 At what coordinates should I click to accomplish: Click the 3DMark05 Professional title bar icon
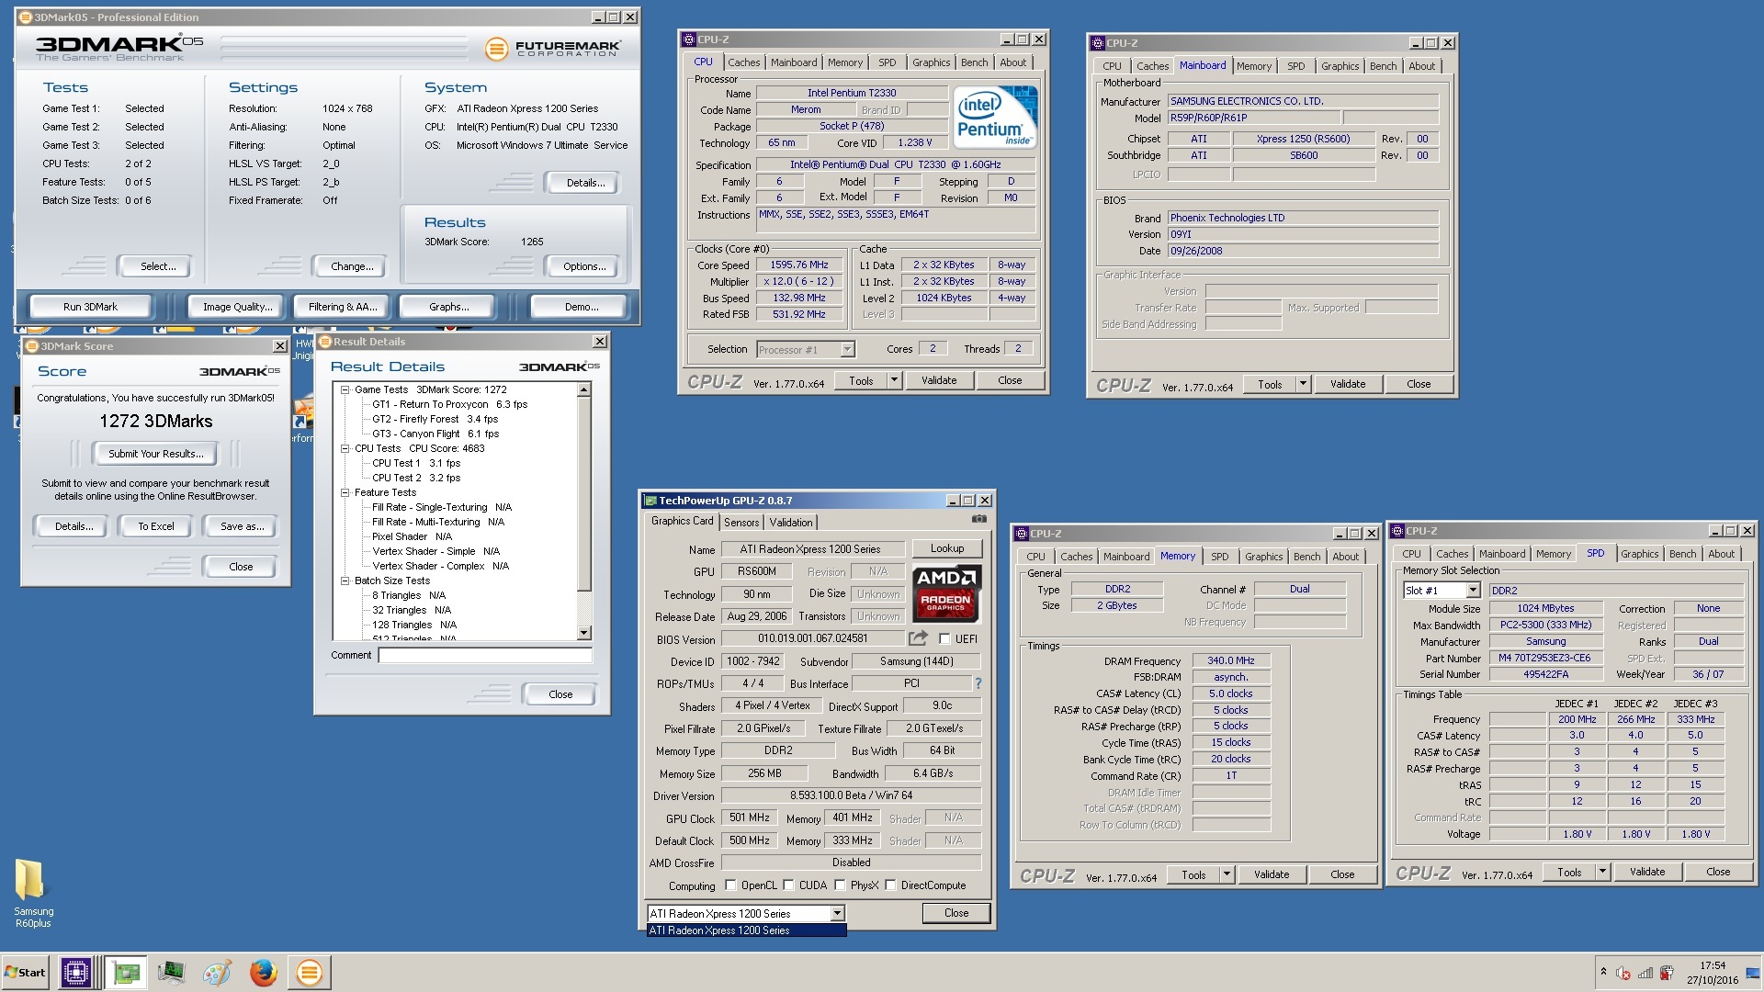tap(25, 17)
